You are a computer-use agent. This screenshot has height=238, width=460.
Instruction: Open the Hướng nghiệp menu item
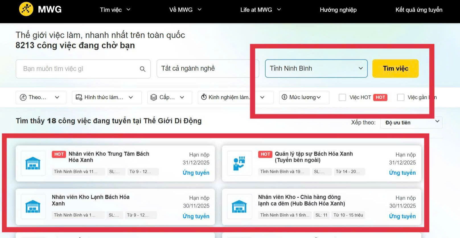tap(338, 10)
